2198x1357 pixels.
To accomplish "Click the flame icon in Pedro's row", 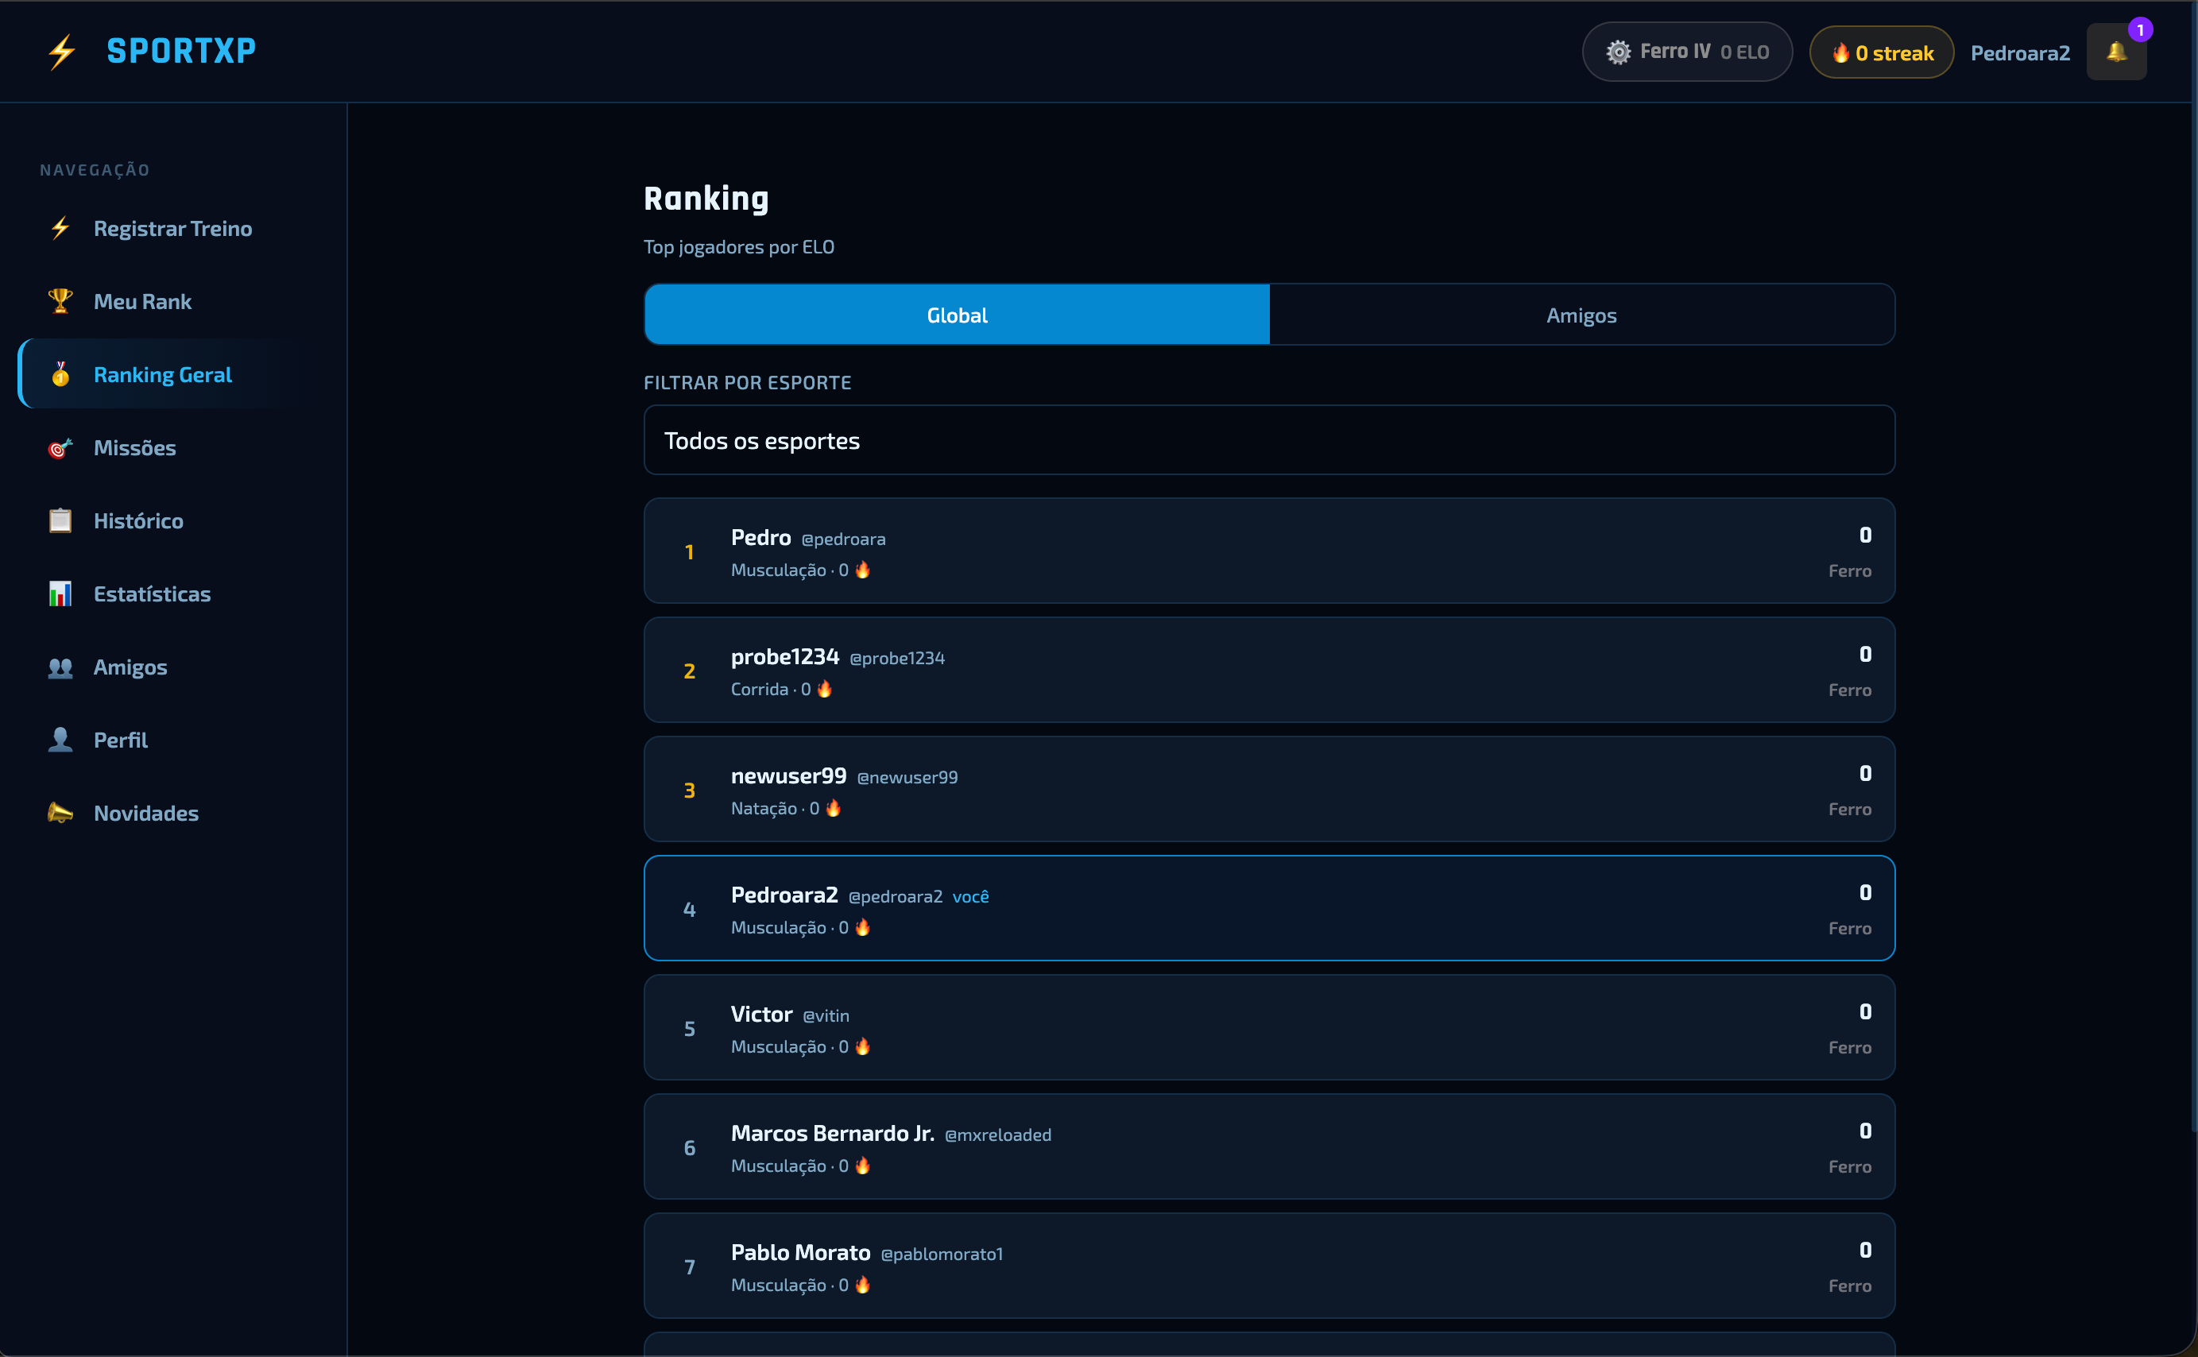I will (x=862, y=570).
